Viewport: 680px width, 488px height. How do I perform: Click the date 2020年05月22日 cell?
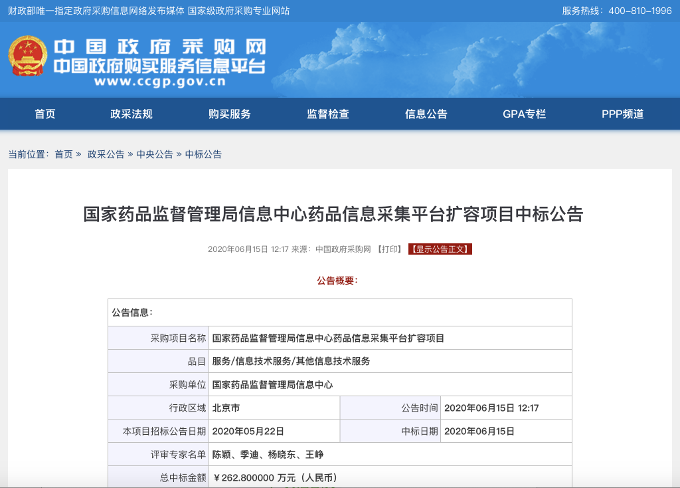click(x=274, y=431)
